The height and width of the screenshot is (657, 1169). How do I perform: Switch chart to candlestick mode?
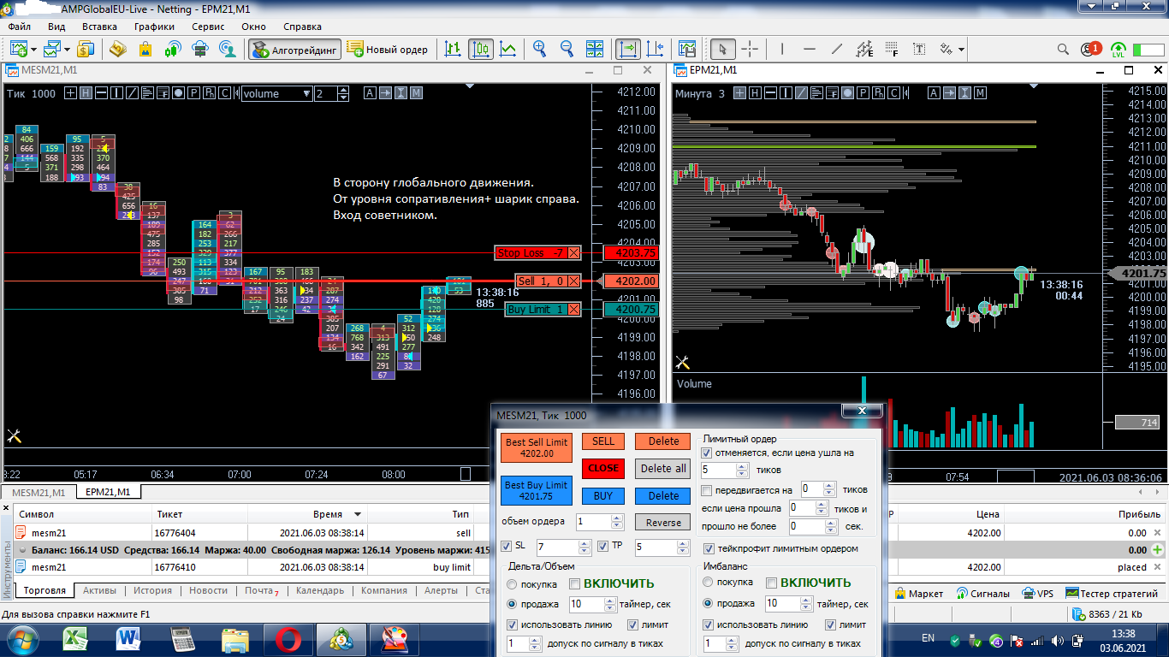click(482, 49)
